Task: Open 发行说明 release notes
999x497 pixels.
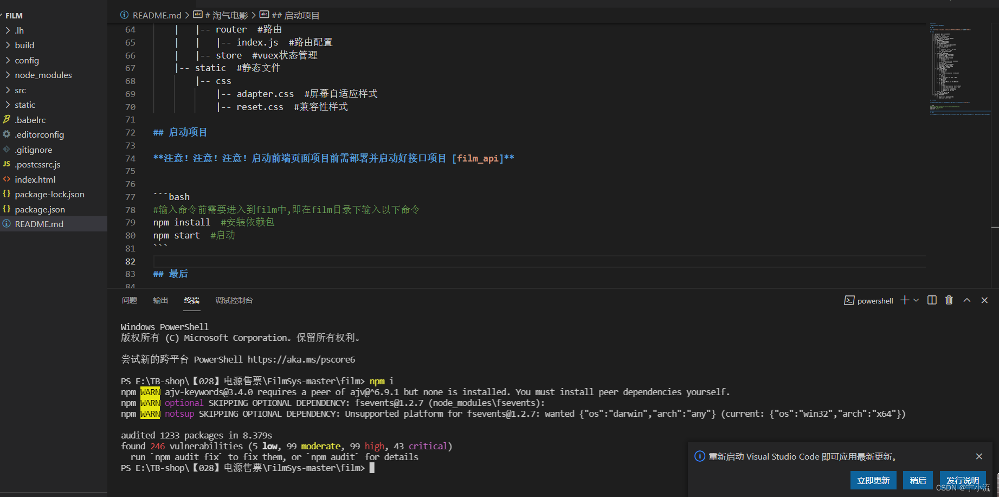Action: (x=963, y=480)
